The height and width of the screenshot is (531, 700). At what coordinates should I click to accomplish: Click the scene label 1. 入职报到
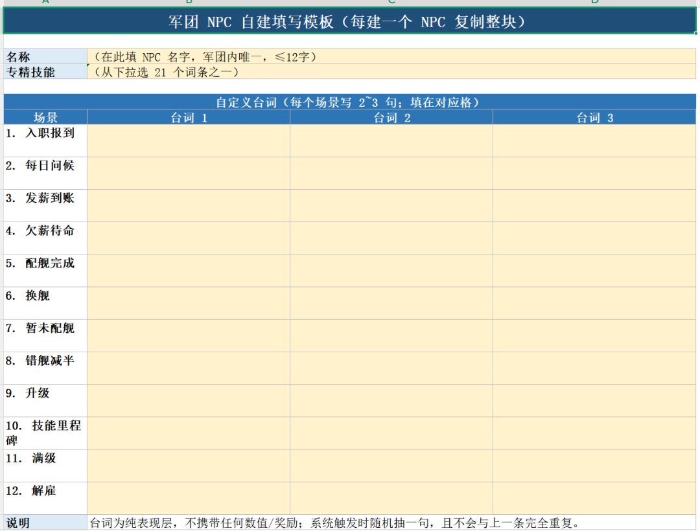[45, 141]
